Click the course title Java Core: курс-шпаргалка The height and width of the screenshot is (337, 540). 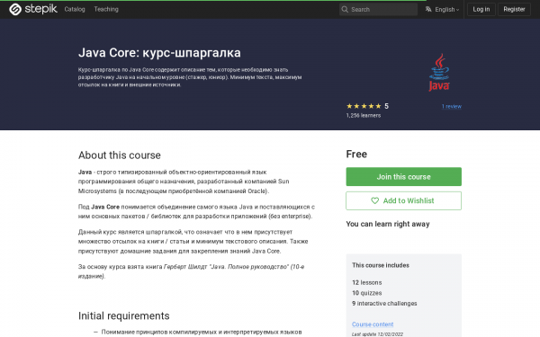click(159, 53)
